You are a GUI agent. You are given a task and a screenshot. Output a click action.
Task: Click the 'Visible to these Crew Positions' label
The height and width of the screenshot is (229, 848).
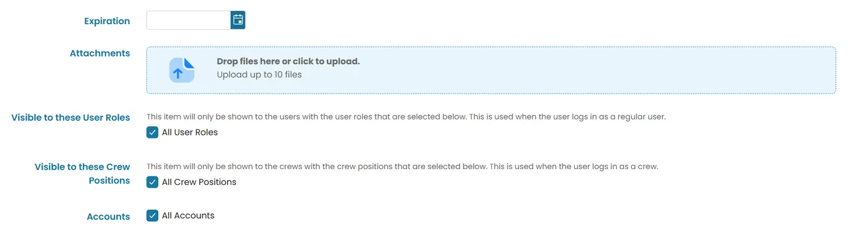pyautogui.click(x=82, y=174)
